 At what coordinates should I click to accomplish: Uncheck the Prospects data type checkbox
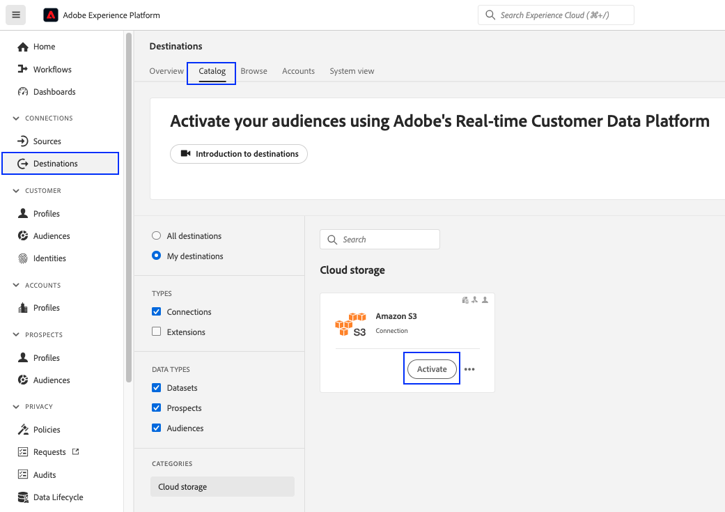156,408
